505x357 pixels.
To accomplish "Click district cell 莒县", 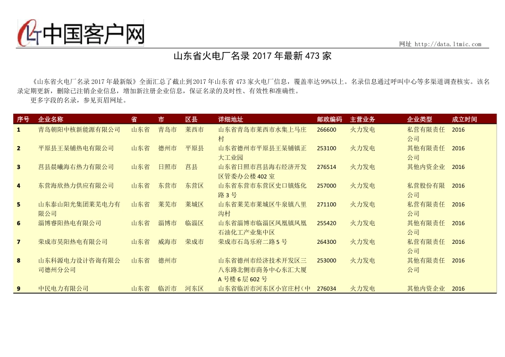I will (191, 167).
